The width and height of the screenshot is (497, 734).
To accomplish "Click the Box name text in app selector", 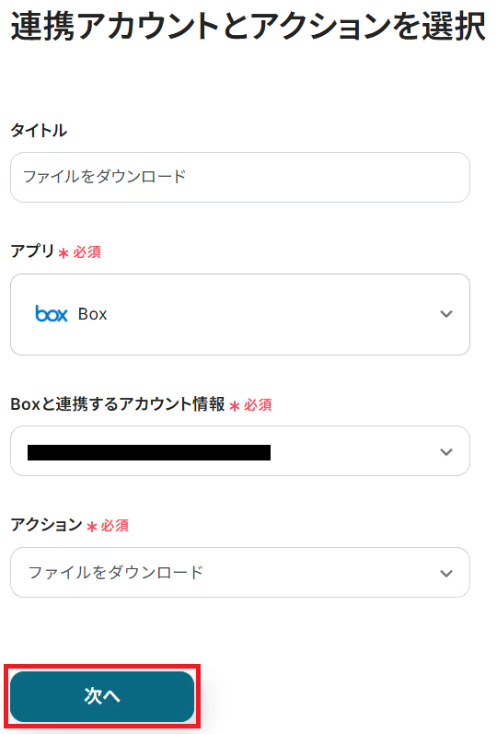I will coord(93,314).
